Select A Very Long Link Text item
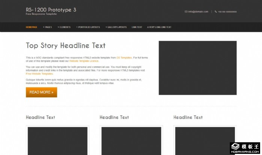The width and height of the screenshot is (262, 155). click(x=159, y=27)
